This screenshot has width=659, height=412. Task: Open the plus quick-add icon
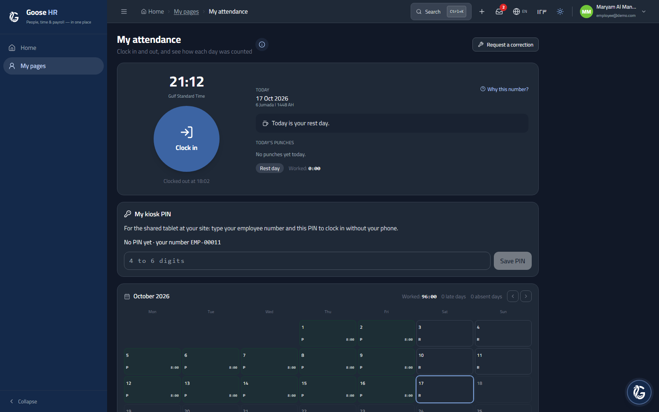[482, 12]
